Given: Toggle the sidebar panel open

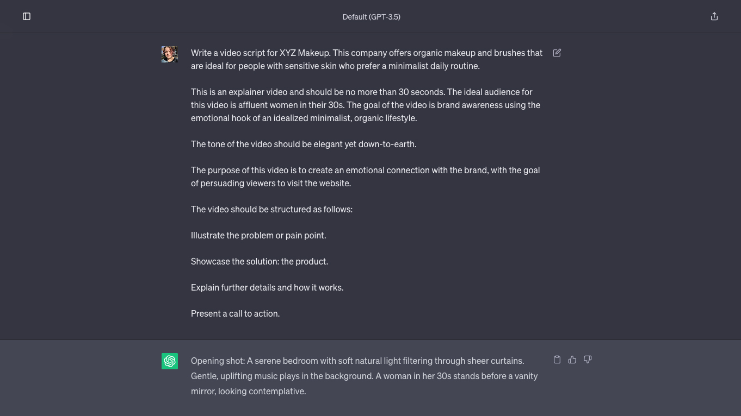Looking at the screenshot, I should [27, 16].
